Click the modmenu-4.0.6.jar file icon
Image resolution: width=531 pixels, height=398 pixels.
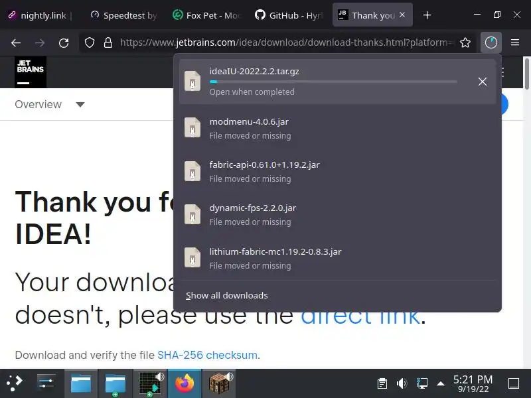point(192,127)
